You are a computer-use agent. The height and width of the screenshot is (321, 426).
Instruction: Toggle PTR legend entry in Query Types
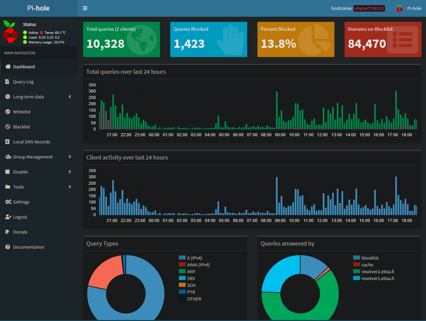[x=187, y=292]
